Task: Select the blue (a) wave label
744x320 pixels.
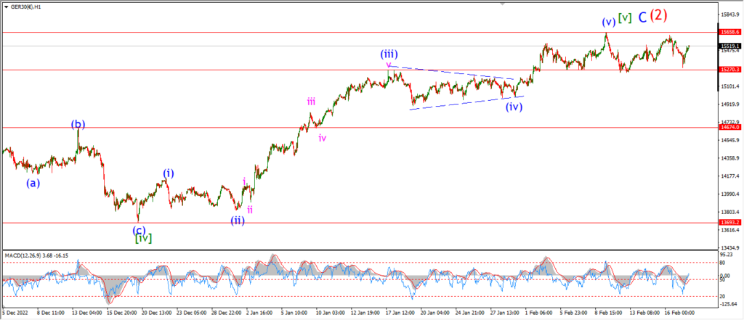Action: click(33, 183)
